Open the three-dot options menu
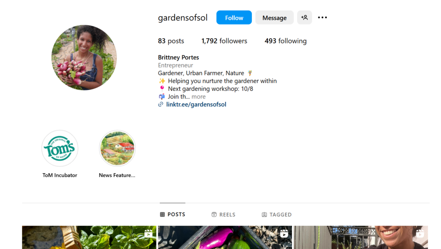441x249 pixels. [x=322, y=17]
